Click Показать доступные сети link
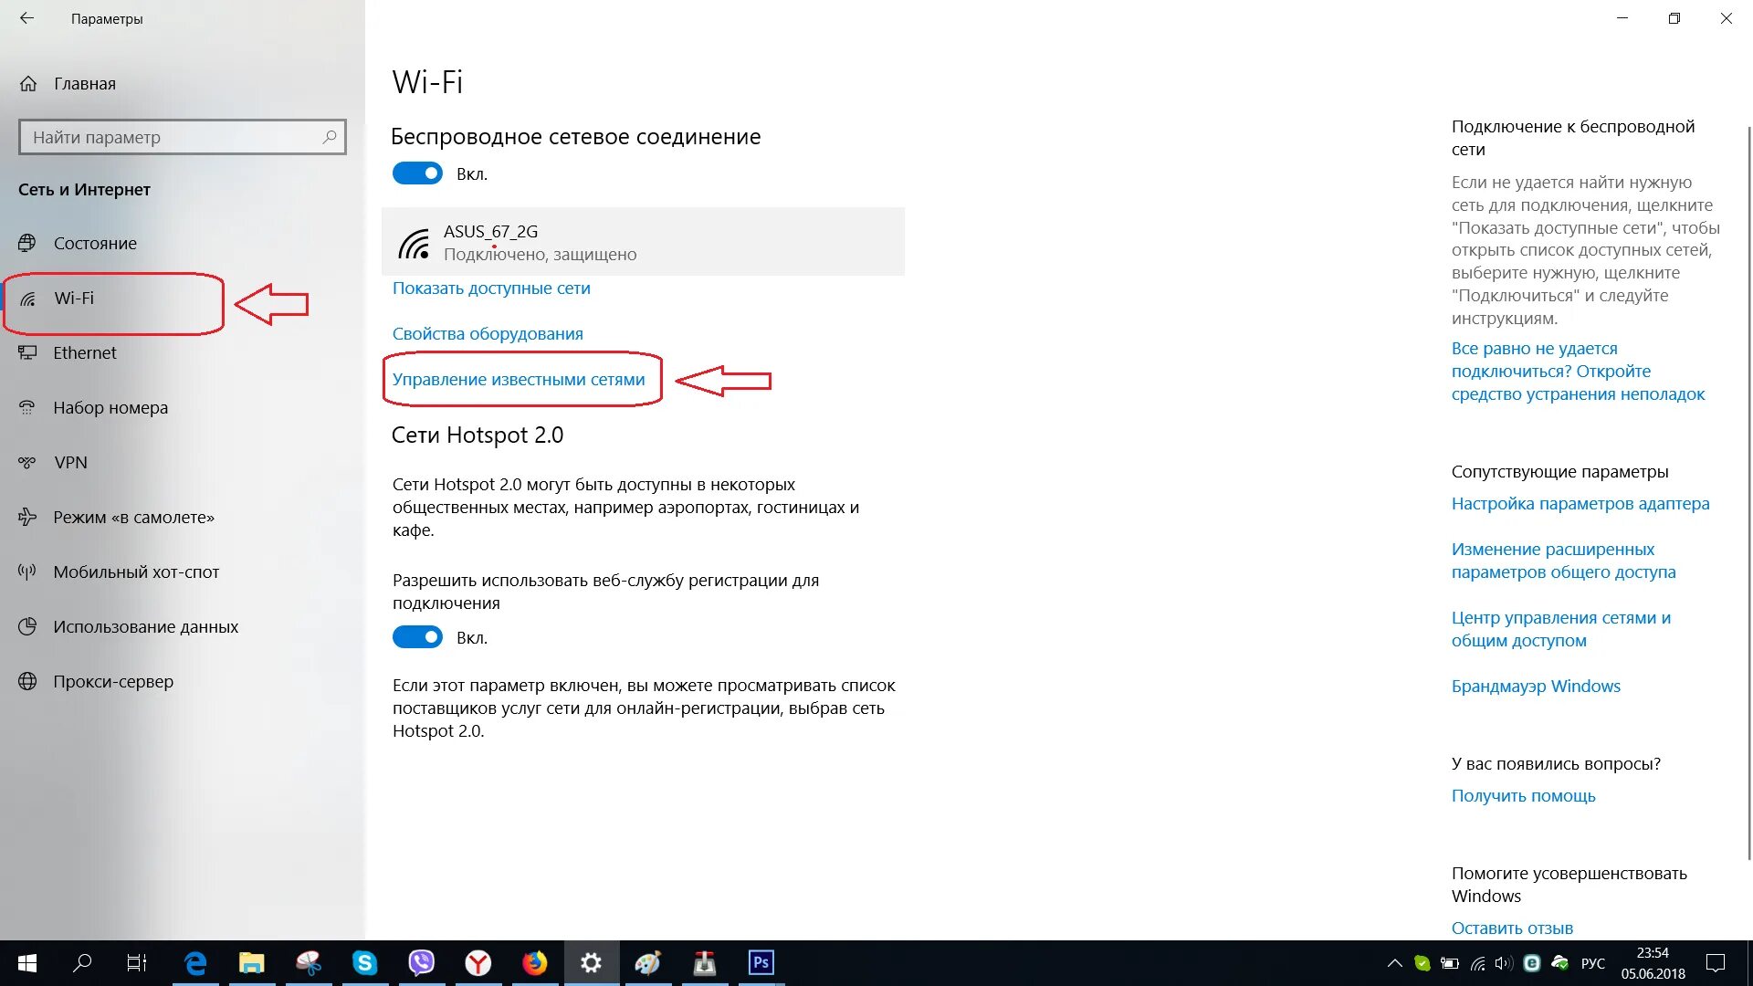The image size is (1753, 986). coord(491,288)
